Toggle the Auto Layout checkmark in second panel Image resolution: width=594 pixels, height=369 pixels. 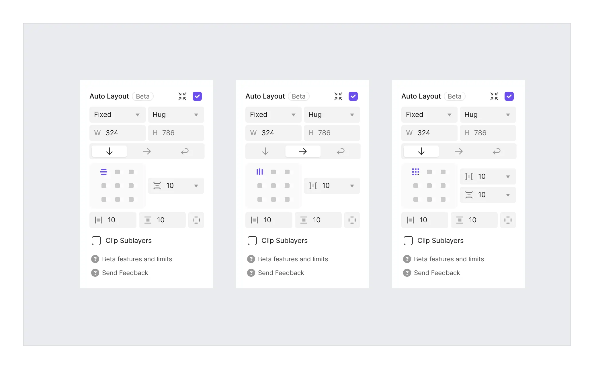coord(353,96)
